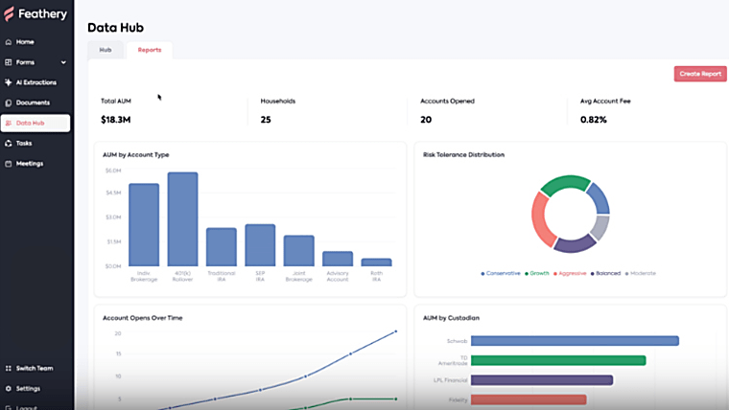Viewport: 729px width, 410px height.
Task: Click the AI Extractions sparkle icon
Action: coord(9,82)
